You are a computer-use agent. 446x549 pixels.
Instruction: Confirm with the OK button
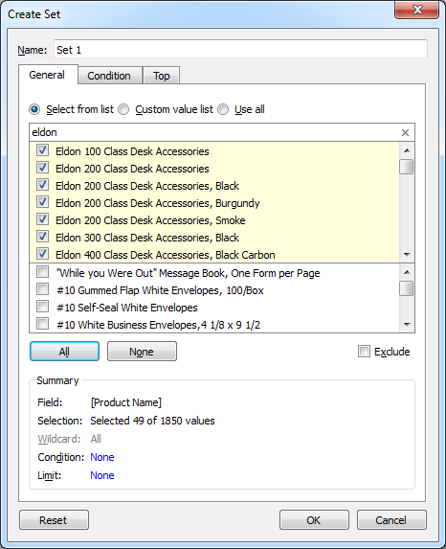tap(314, 520)
